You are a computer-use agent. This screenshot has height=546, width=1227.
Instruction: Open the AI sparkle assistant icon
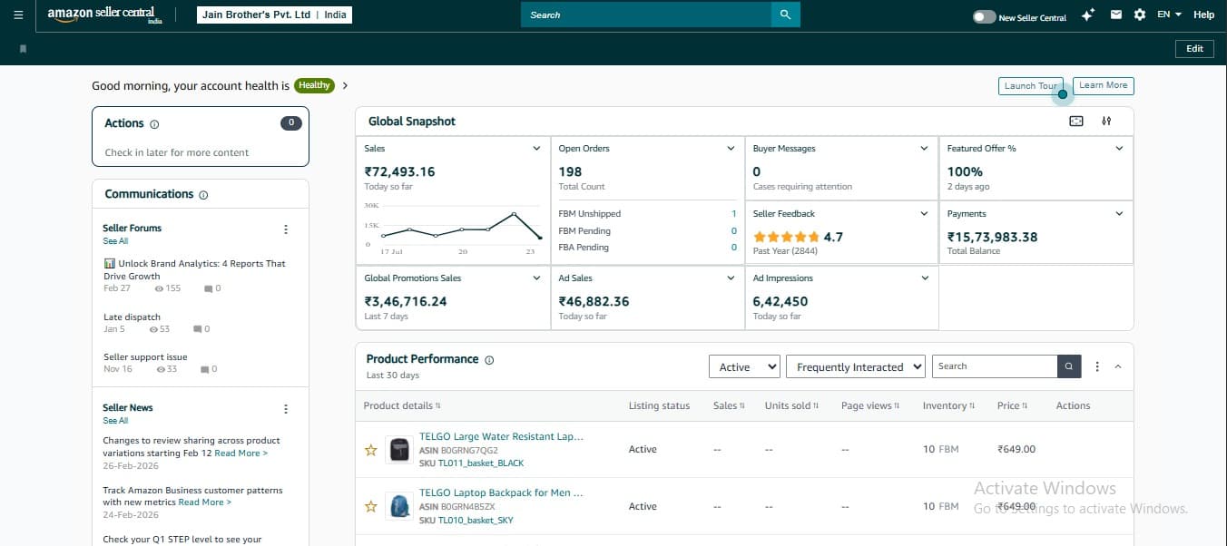[1088, 15]
